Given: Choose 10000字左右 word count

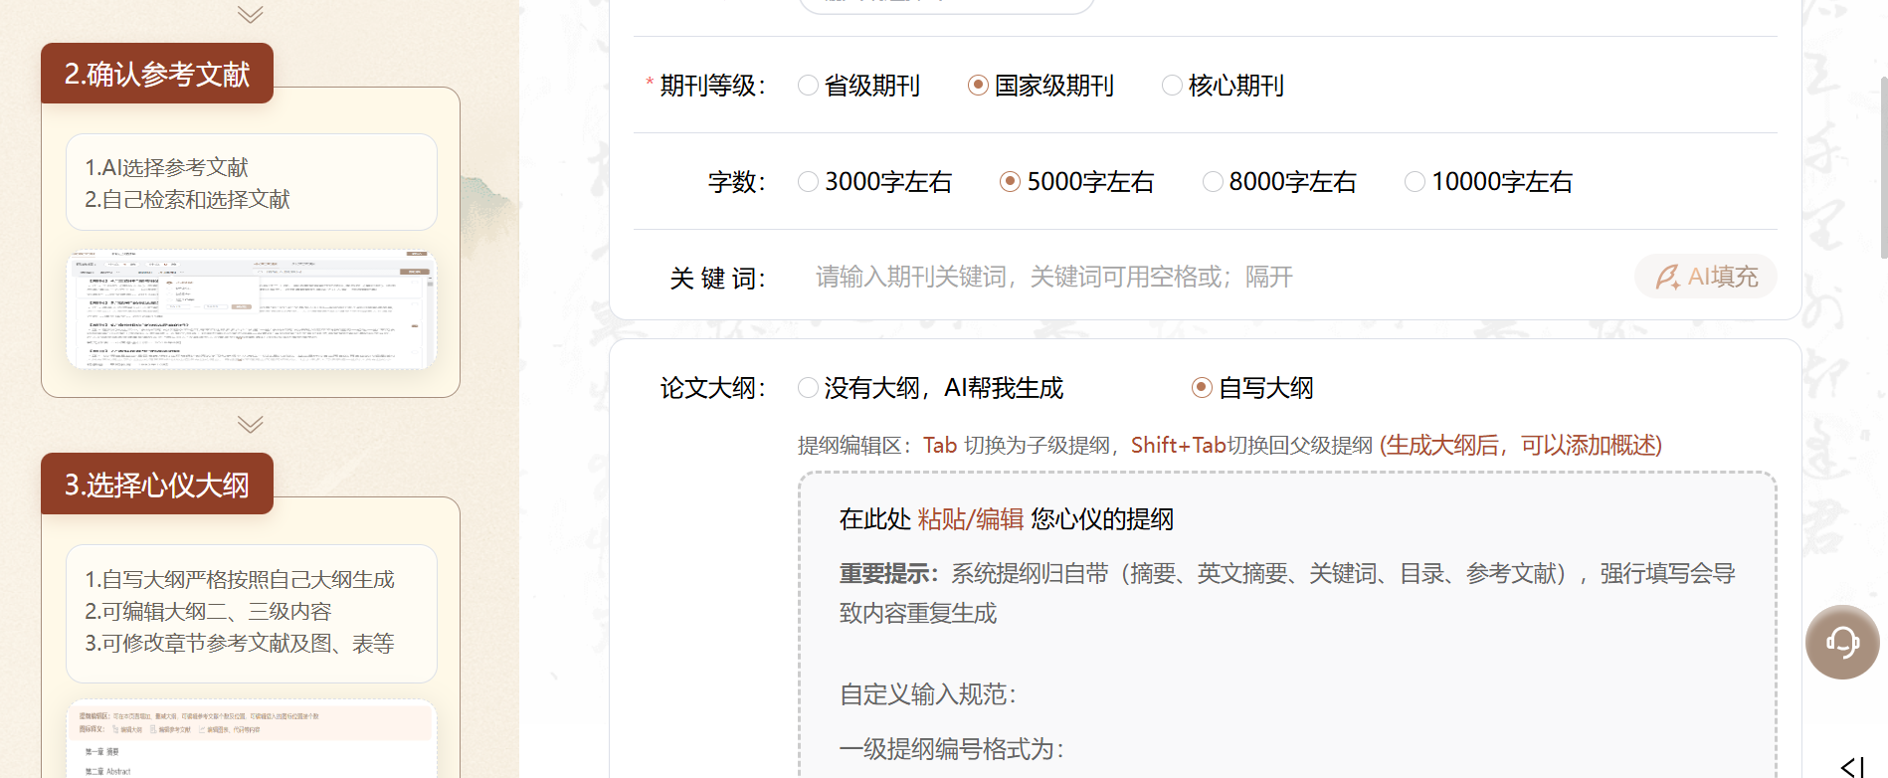Looking at the screenshot, I should (x=1489, y=182).
